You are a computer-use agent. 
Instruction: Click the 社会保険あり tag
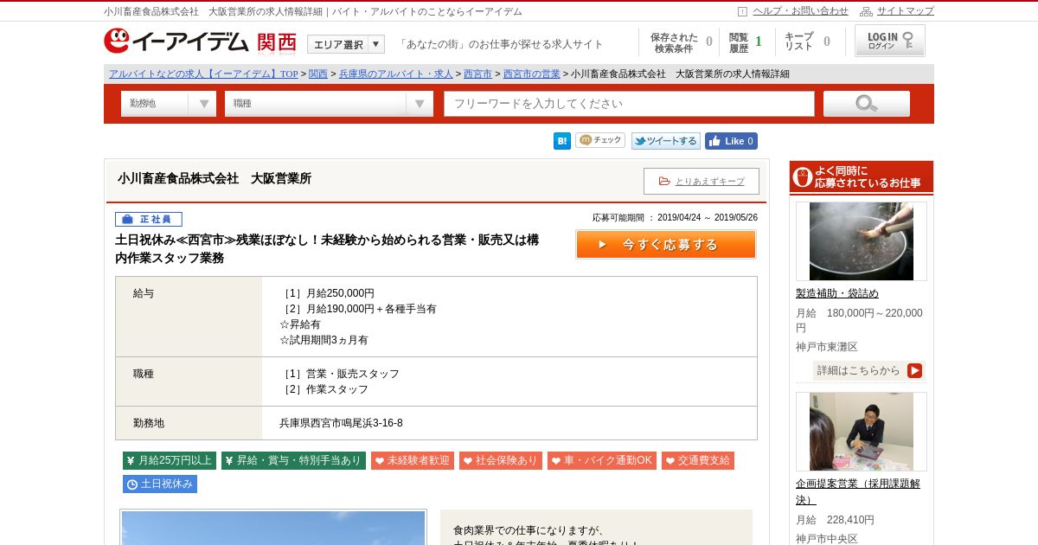(501, 460)
